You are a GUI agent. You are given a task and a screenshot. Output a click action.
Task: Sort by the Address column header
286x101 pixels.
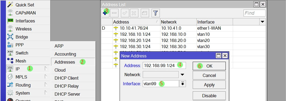[136, 22]
